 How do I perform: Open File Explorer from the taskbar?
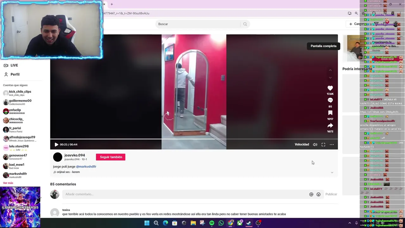[193, 223]
